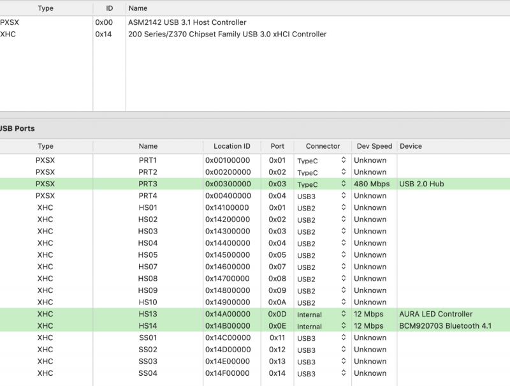Select the 200 Series/Z370 xHCI Controller row

pyautogui.click(x=227, y=34)
